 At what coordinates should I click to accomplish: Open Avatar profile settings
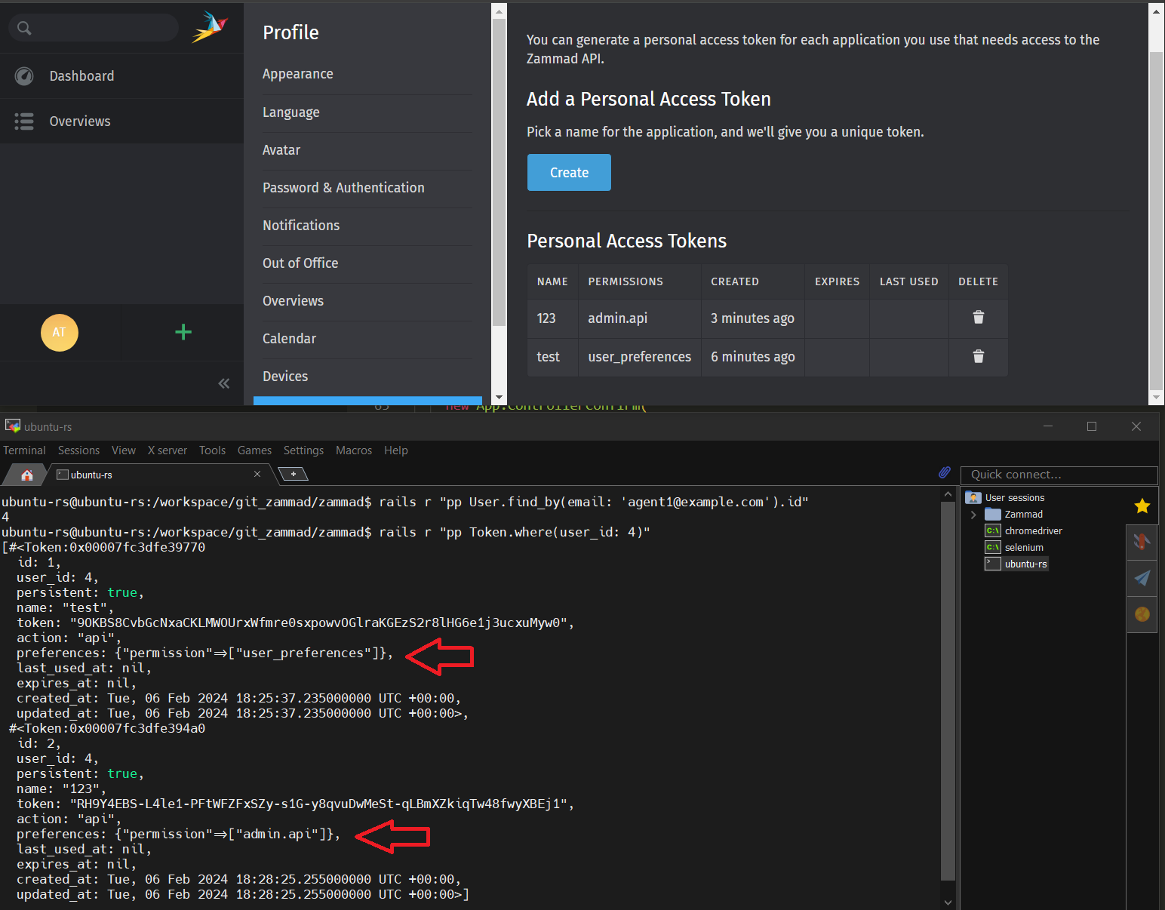click(281, 150)
